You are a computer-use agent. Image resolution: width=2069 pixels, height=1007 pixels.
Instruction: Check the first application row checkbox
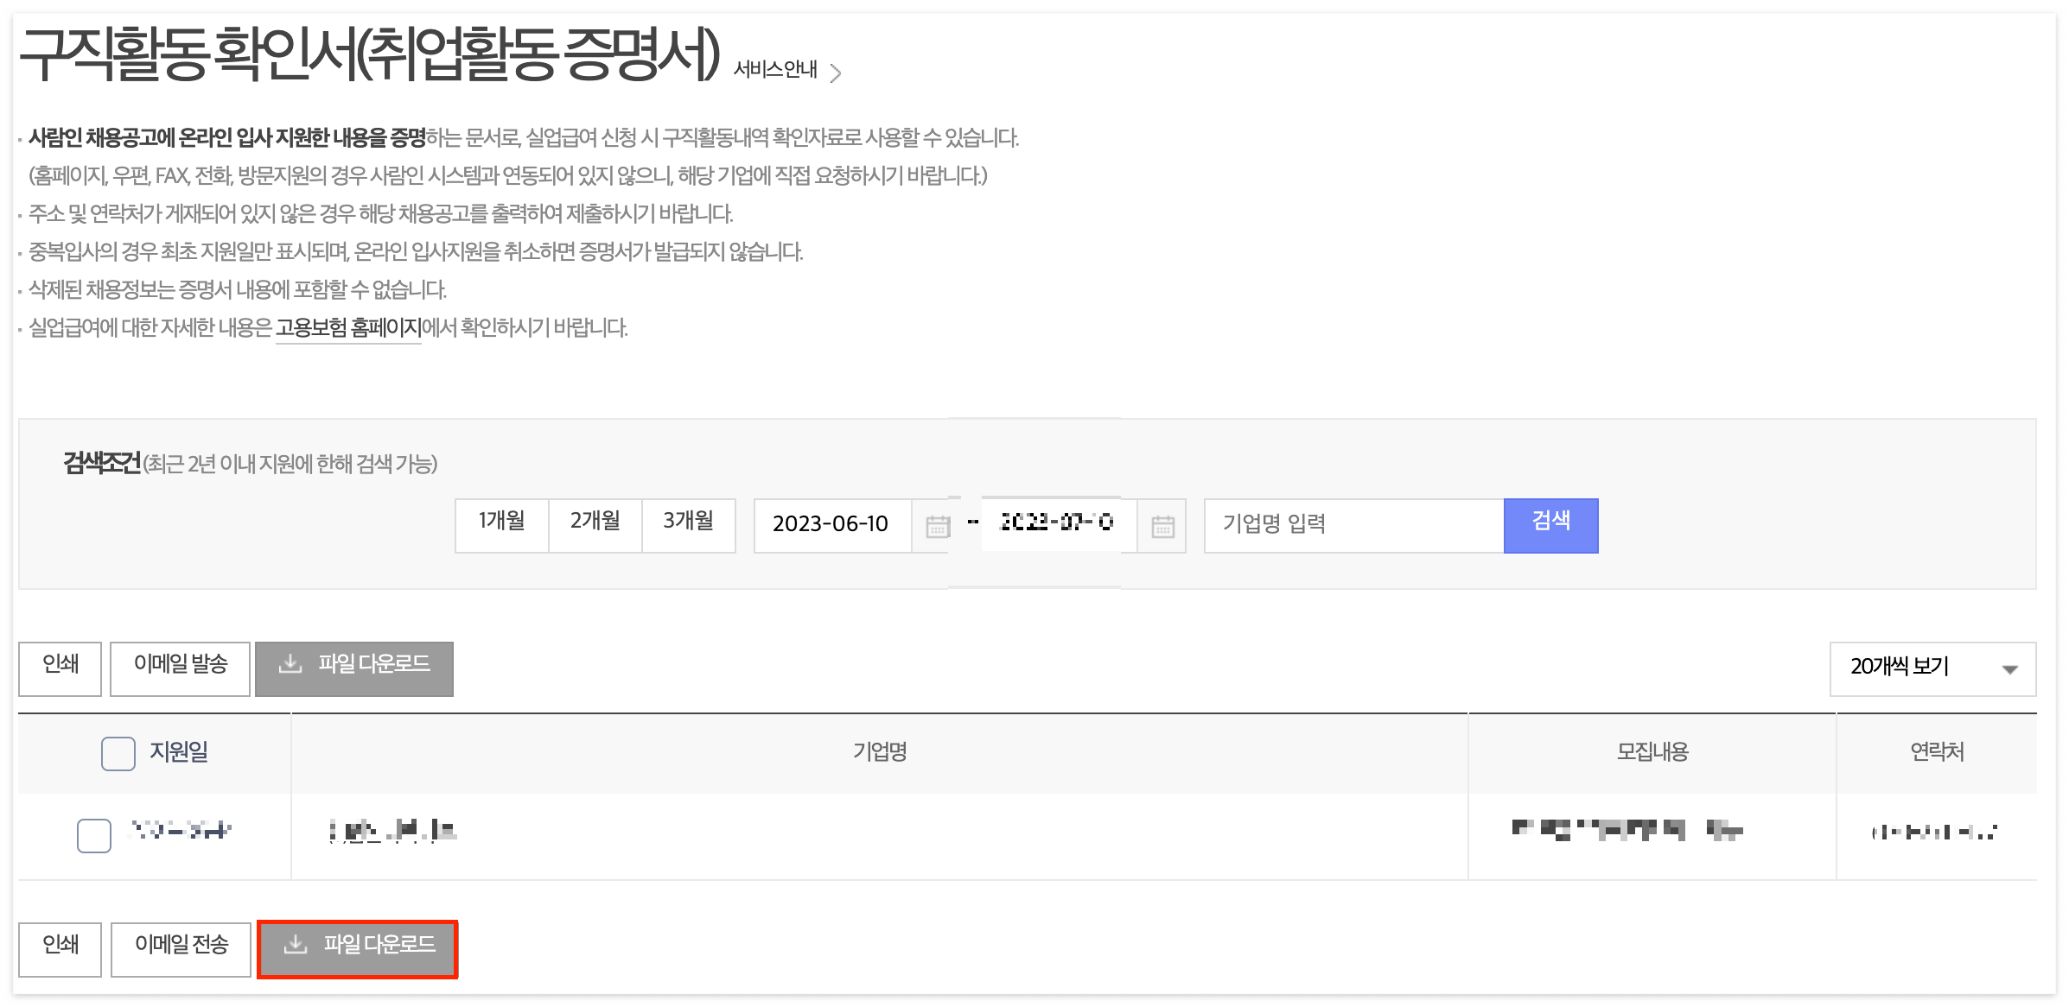pyautogui.click(x=94, y=835)
